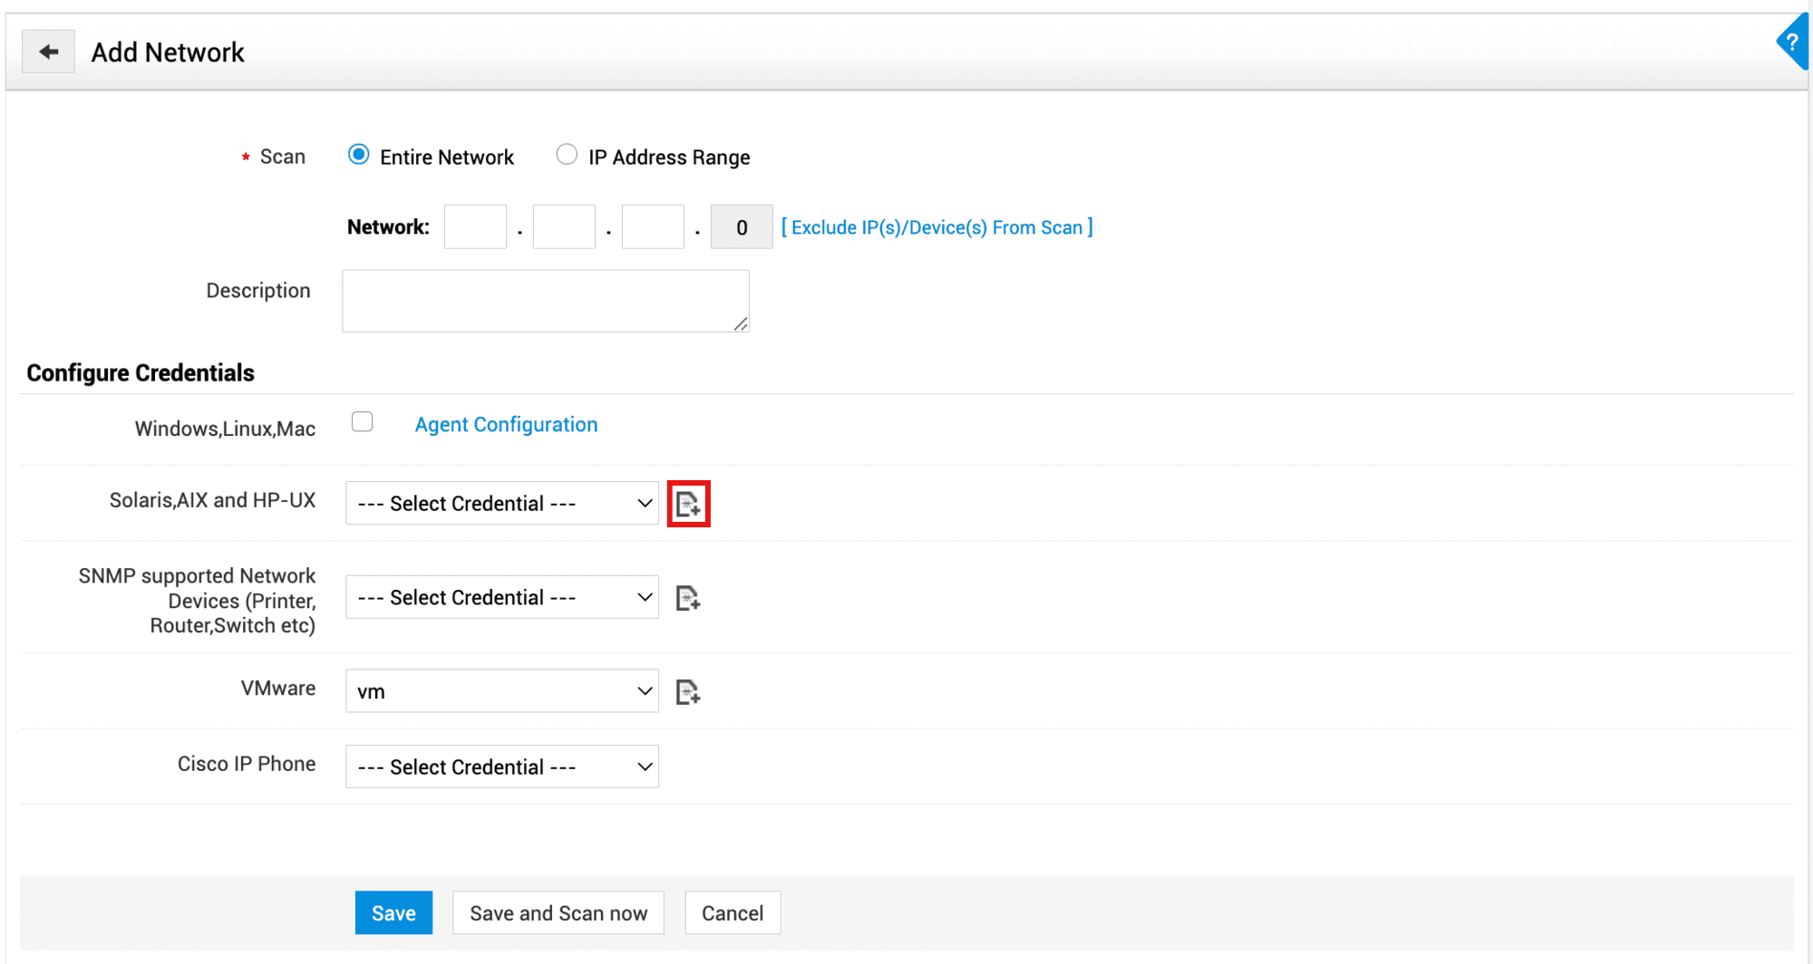Screen dimensions: 1813x964
Task: Open Solaris, AIX and HP-UX credential dropdown
Action: point(502,504)
